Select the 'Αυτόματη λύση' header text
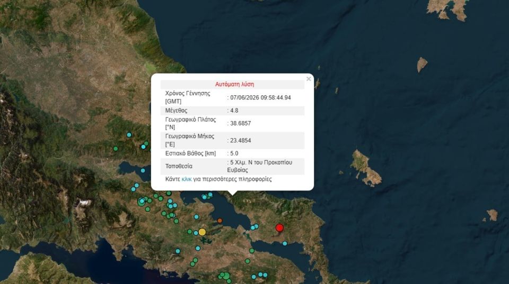Screen dimensions: 509x284 (234, 84)
